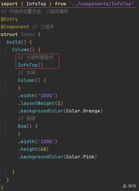The width and height of the screenshot is (139, 191).
Task: Click Color.Pink background color value
Action: [80, 157]
